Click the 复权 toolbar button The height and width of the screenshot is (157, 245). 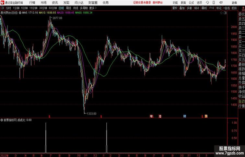(x=175, y=8)
